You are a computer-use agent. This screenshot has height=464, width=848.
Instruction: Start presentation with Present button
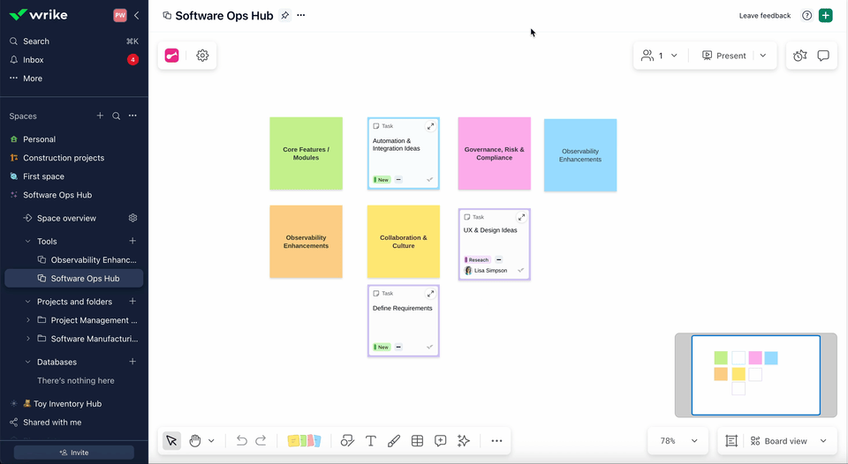point(724,55)
